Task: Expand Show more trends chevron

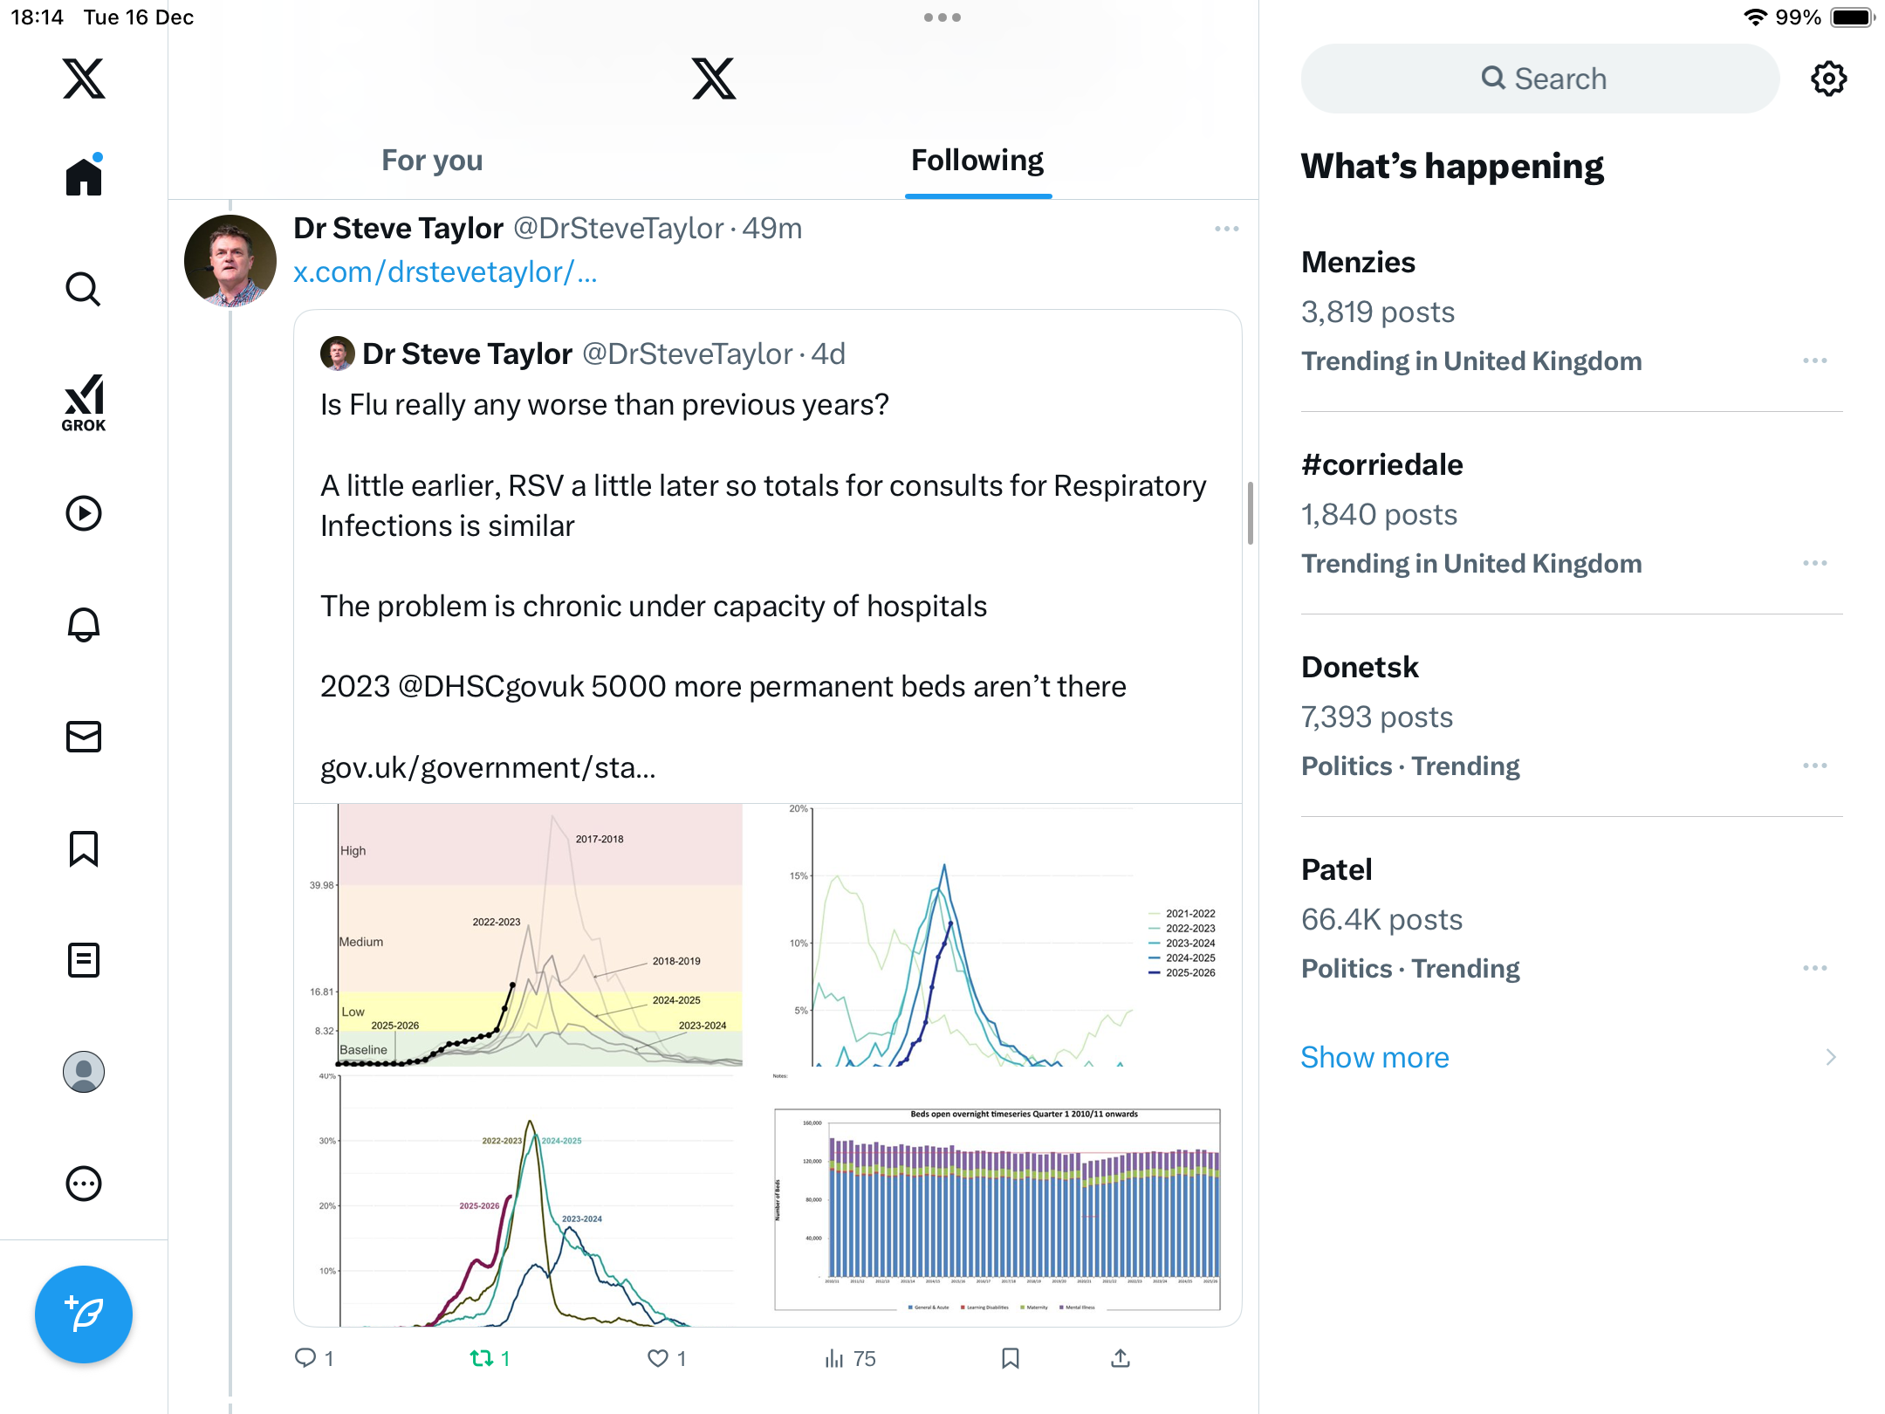Action: pyautogui.click(x=1831, y=1058)
